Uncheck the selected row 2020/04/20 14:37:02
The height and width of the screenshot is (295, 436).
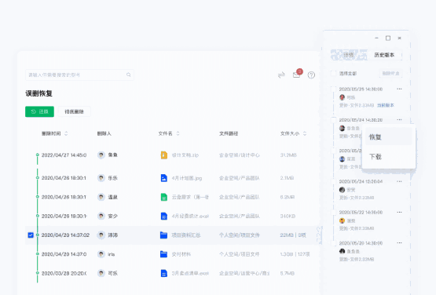point(31,235)
